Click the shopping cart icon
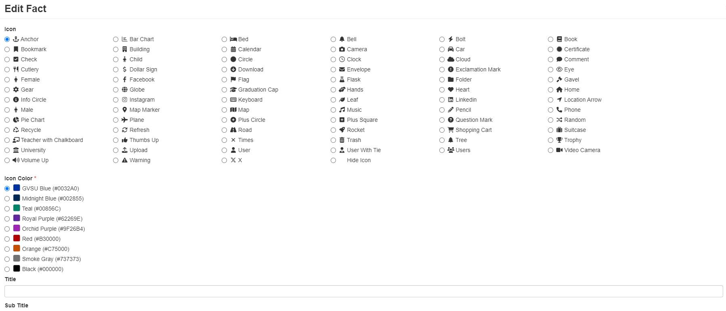This screenshot has width=726, height=311. [451, 130]
